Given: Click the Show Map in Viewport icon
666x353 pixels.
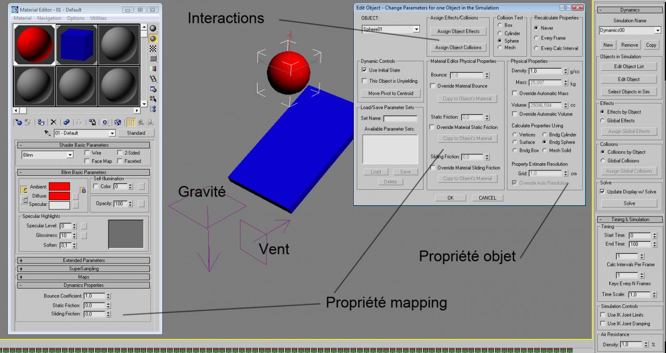Looking at the screenshot, I should (x=118, y=122).
